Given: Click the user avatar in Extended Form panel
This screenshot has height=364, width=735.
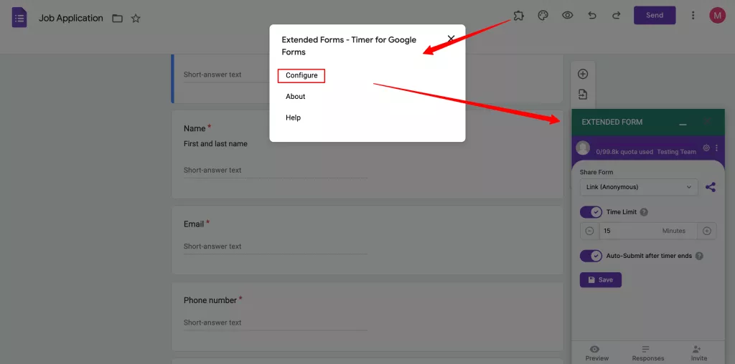Looking at the screenshot, I should [583, 148].
